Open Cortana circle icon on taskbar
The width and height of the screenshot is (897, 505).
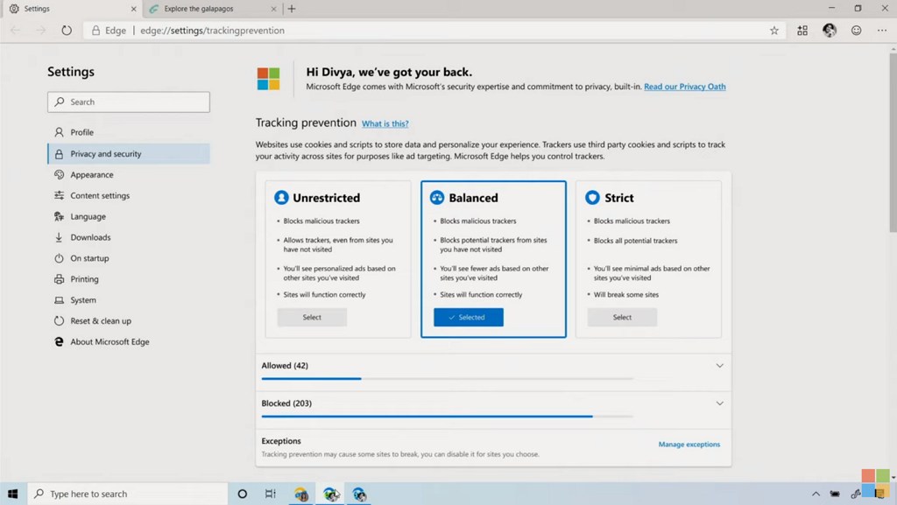point(243,494)
